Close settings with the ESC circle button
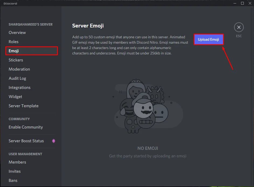254x187 pixels. point(239,27)
